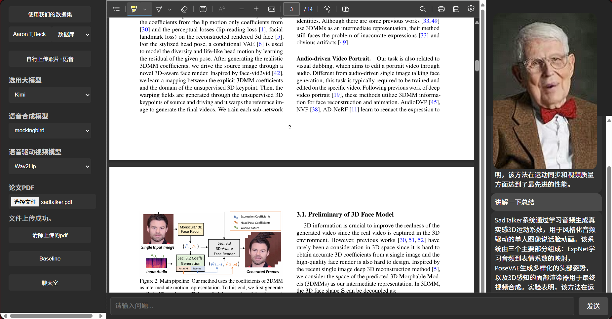Viewport: 612px width, 319px height.
Task: Select the draw pen tool
Action: click(159, 9)
